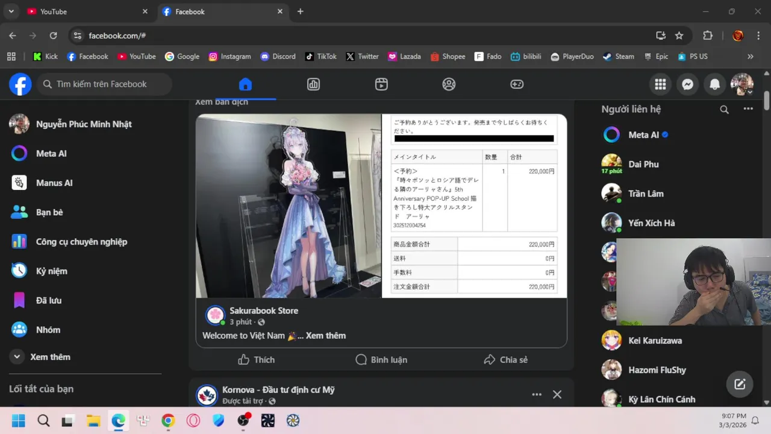Viewport: 771px width, 434px height.
Task: Like the Sakurabook post with Thích
Action: (256, 360)
